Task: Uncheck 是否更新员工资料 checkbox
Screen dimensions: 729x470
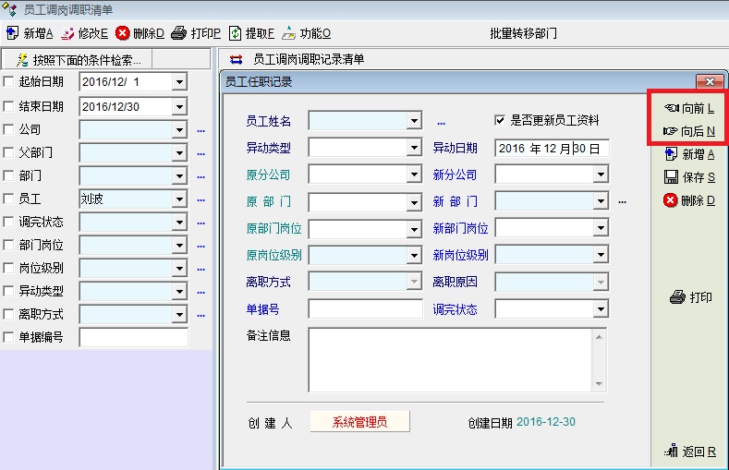Action: tap(500, 121)
